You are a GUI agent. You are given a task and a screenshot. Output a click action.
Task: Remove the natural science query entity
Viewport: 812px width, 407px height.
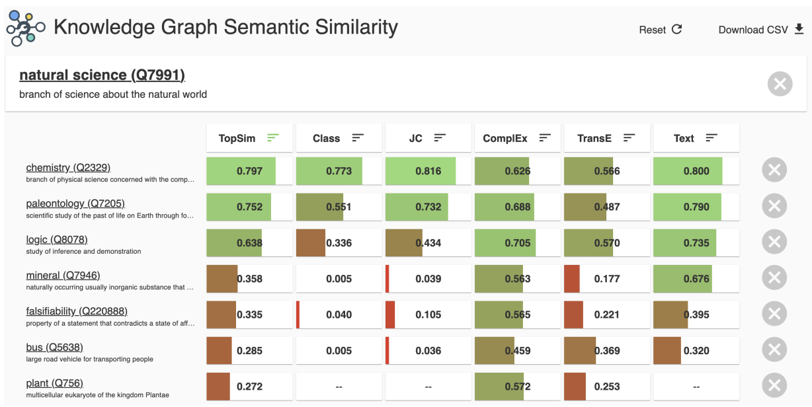point(780,84)
